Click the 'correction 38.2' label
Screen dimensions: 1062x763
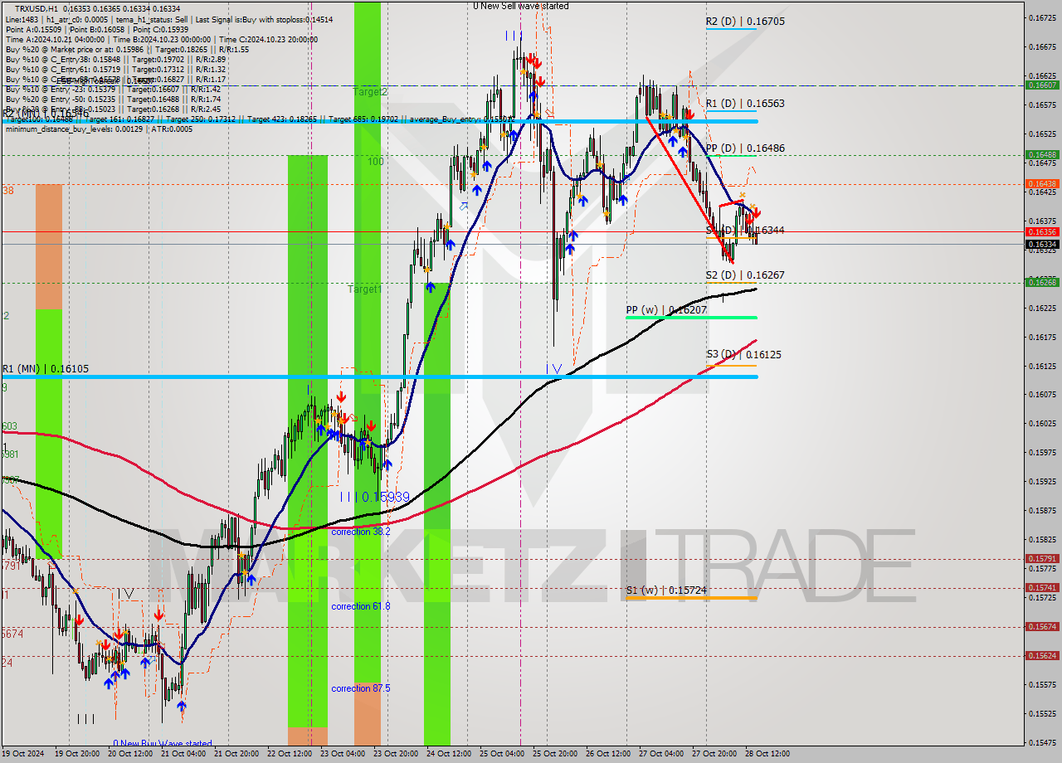pyautogui.click(x=360, y=532)
